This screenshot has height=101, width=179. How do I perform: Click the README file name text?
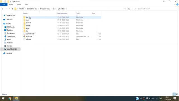coord(29,36)
